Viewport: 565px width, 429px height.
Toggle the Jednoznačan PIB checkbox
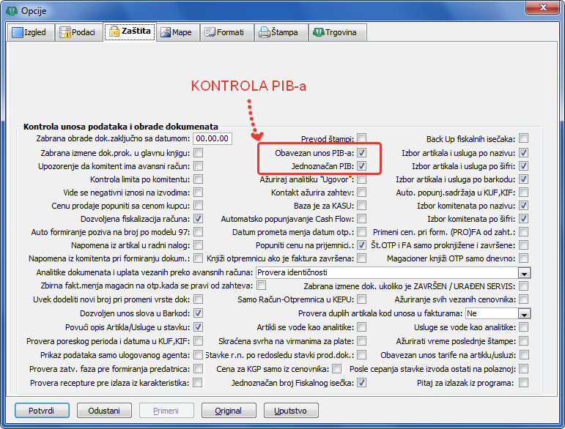[x=362, y=166]
